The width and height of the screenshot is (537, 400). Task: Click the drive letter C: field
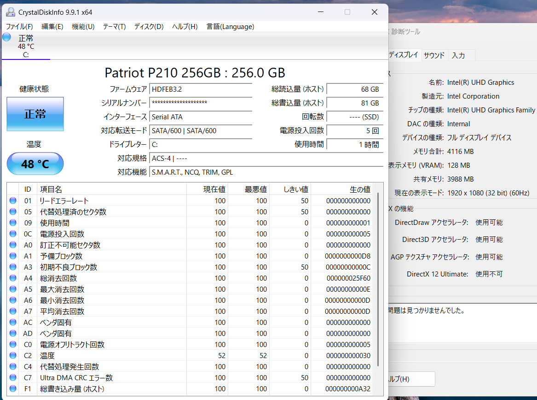(x=201, y=144)
